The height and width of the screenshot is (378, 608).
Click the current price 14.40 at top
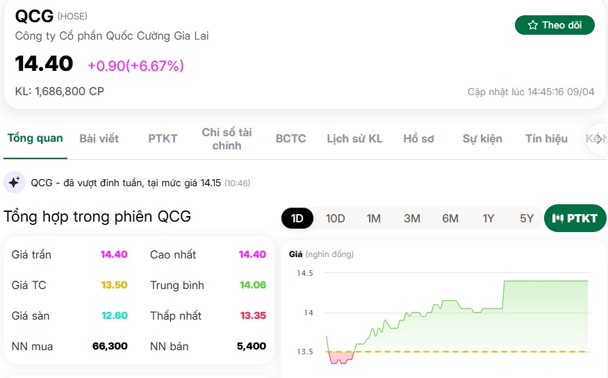(44, 64)
